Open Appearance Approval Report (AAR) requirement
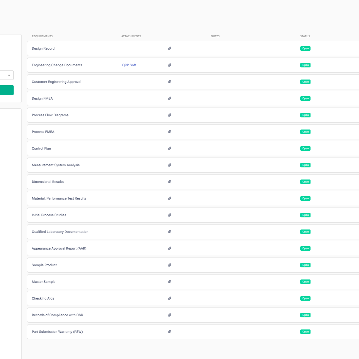 pyautogui.click(x=62, y=248)
